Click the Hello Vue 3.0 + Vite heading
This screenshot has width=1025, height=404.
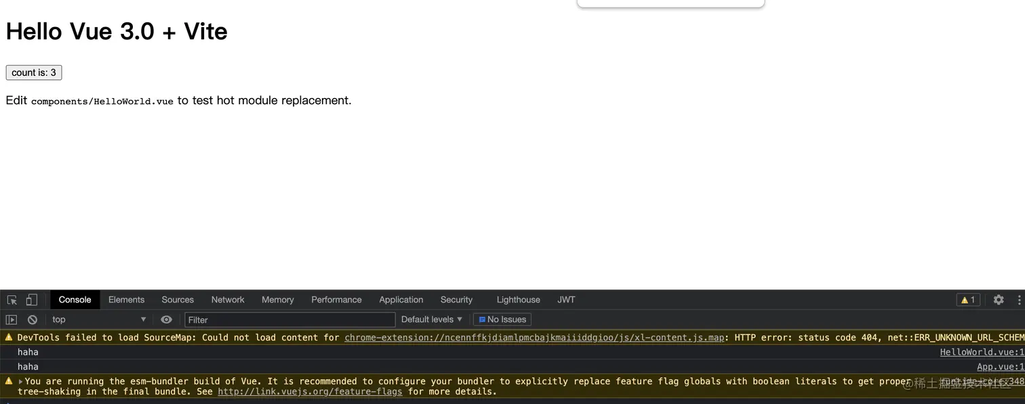(117, 32)
